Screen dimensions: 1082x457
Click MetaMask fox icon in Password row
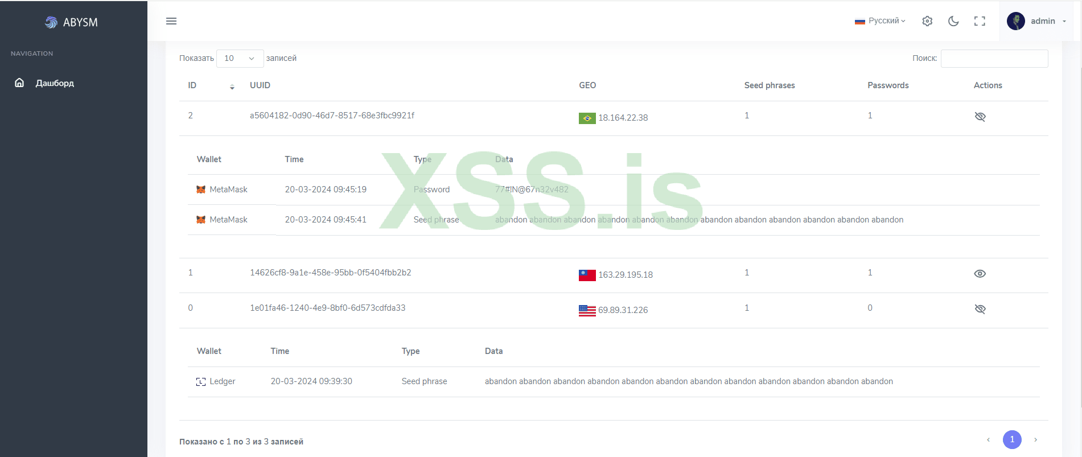click(201, 190)
